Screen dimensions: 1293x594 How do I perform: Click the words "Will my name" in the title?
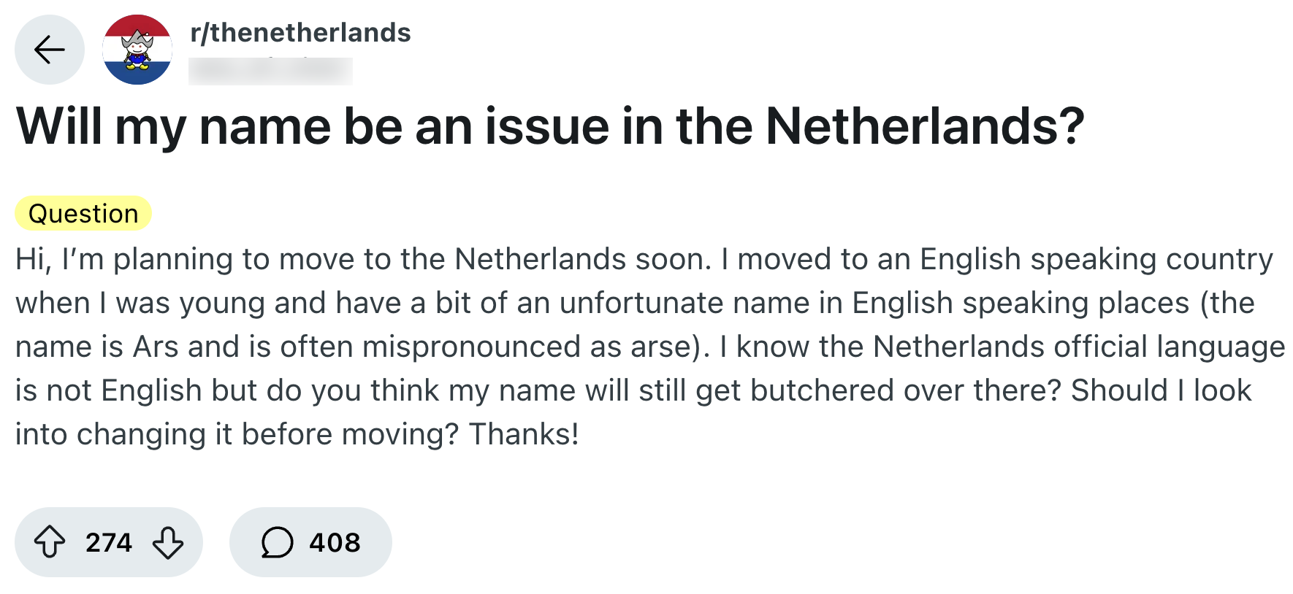coord(173,126)
